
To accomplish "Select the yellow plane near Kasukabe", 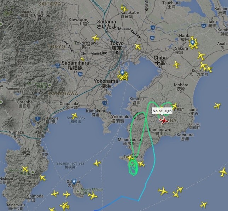I will click(x=124, y=8).
